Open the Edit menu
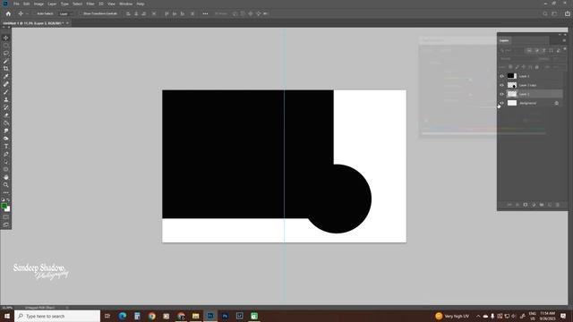This screenshot has width=573, height=322. pyautogui.click(x=26, y=4)
